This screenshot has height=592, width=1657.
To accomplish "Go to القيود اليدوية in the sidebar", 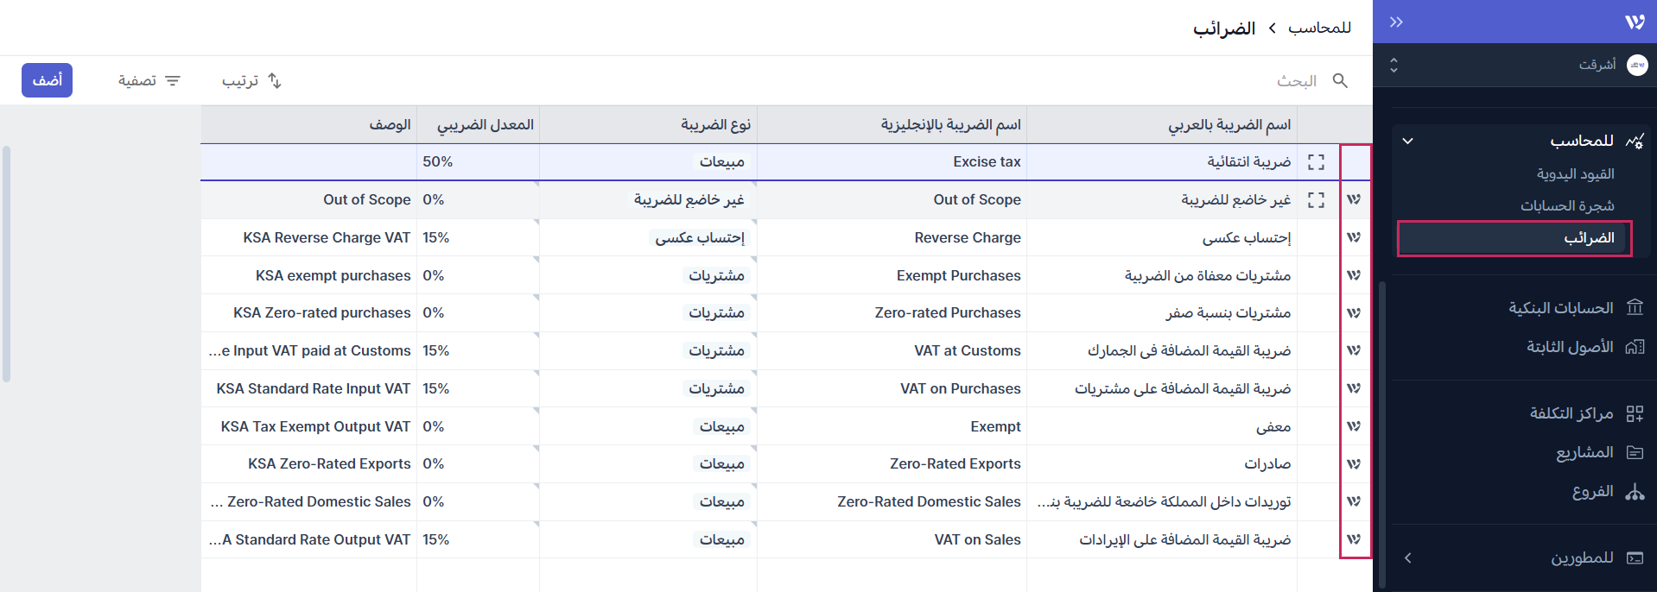I will click(x=1575, y=174).
